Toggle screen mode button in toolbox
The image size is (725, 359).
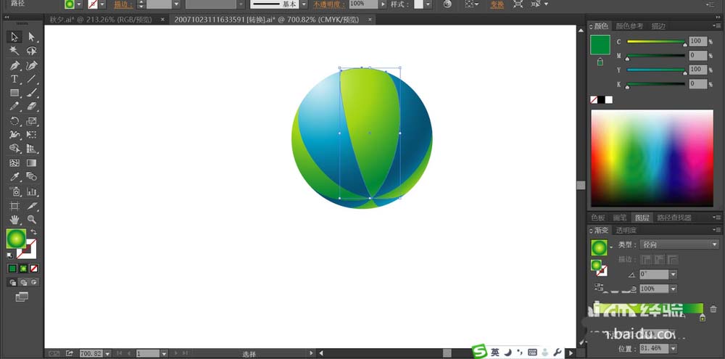pyautogui.click(x=22, y=297)
